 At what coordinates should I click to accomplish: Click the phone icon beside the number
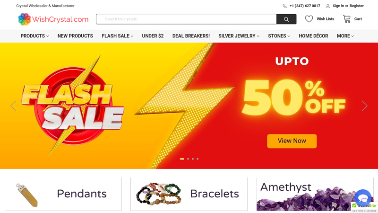(x=285, y=6)
